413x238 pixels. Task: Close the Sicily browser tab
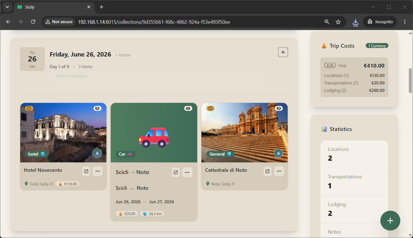[x=89, y=7]
